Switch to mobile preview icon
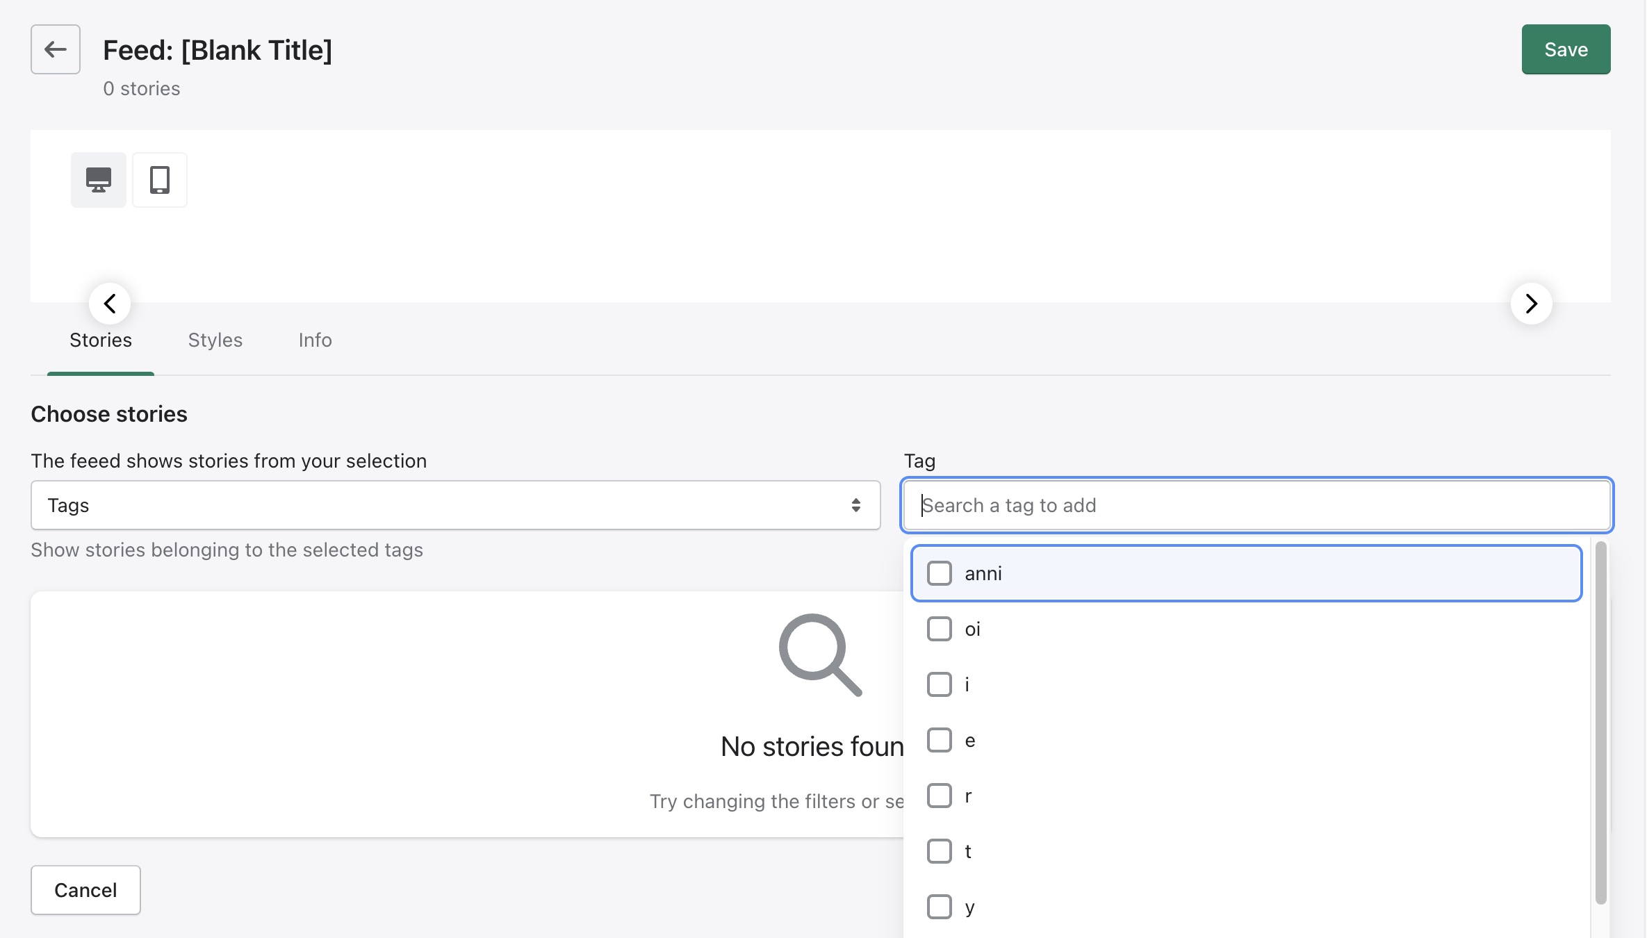Viewport: 1647px width, 938px height. pos(160,180)
